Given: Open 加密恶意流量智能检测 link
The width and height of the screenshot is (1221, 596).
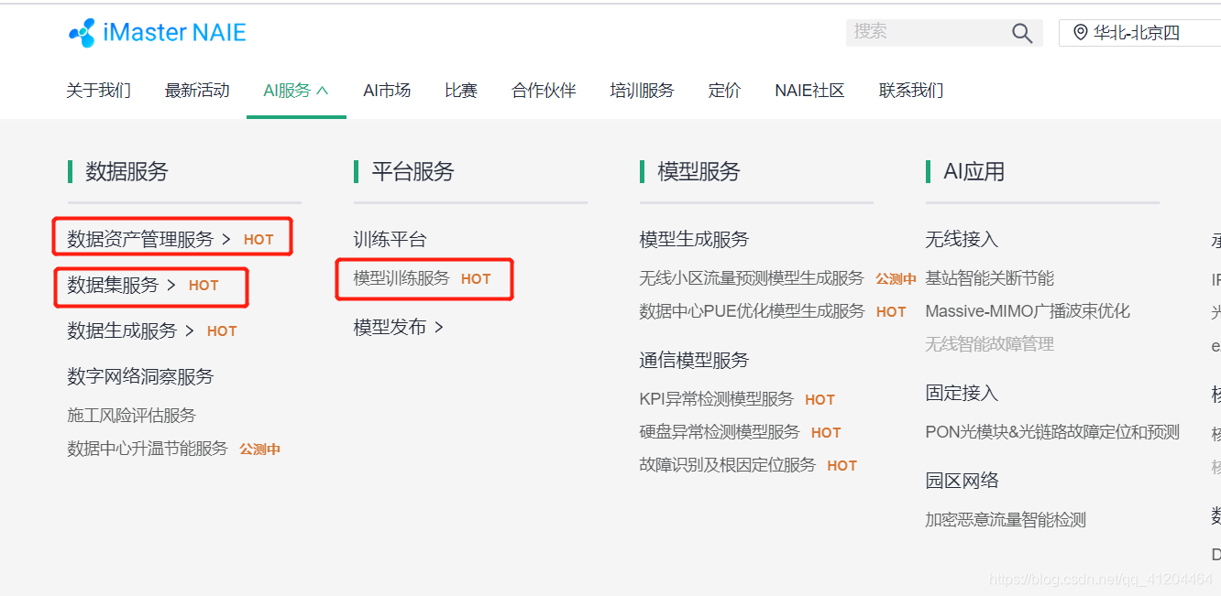Looking at the screenshot, I should pyautogui.click(x=1006, y=520).
